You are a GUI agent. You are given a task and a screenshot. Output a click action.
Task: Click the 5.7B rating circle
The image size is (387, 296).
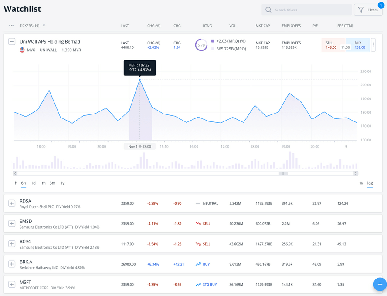(x=201, y=45)
